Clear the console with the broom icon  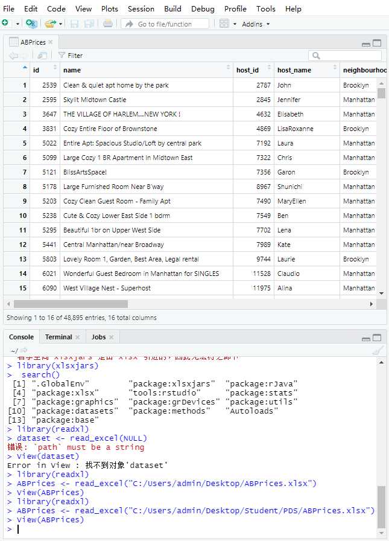[378, 350]
